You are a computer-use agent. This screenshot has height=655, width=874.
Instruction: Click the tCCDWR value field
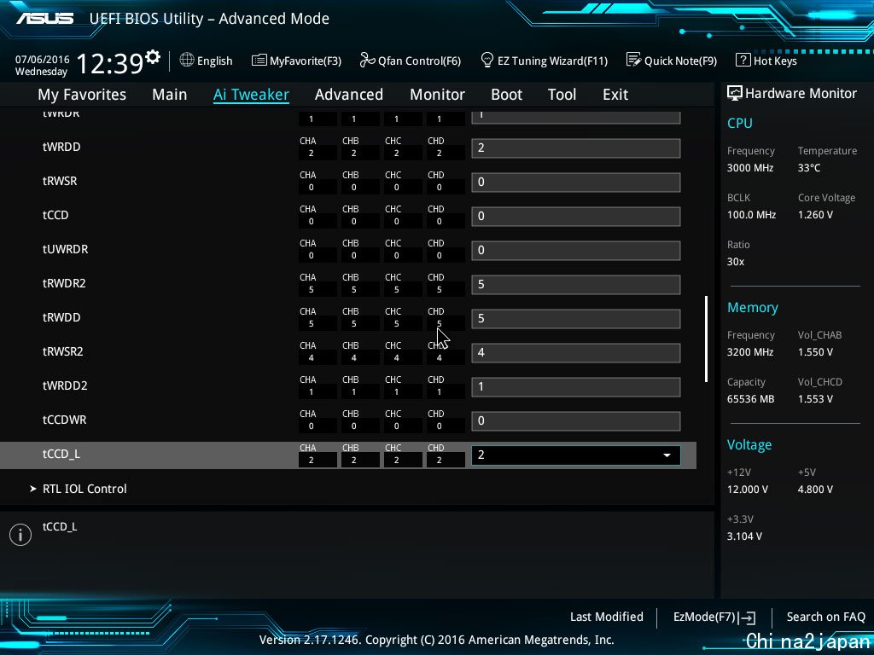pos(576,421)
